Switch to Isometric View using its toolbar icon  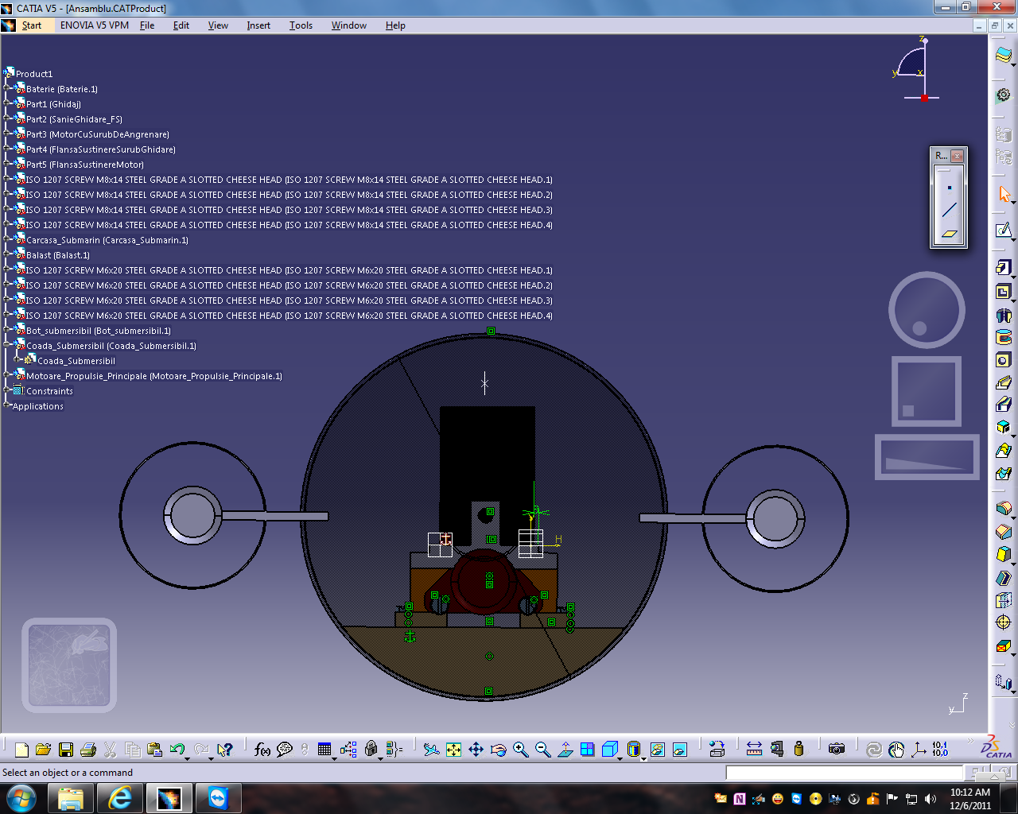pos(609,749)
